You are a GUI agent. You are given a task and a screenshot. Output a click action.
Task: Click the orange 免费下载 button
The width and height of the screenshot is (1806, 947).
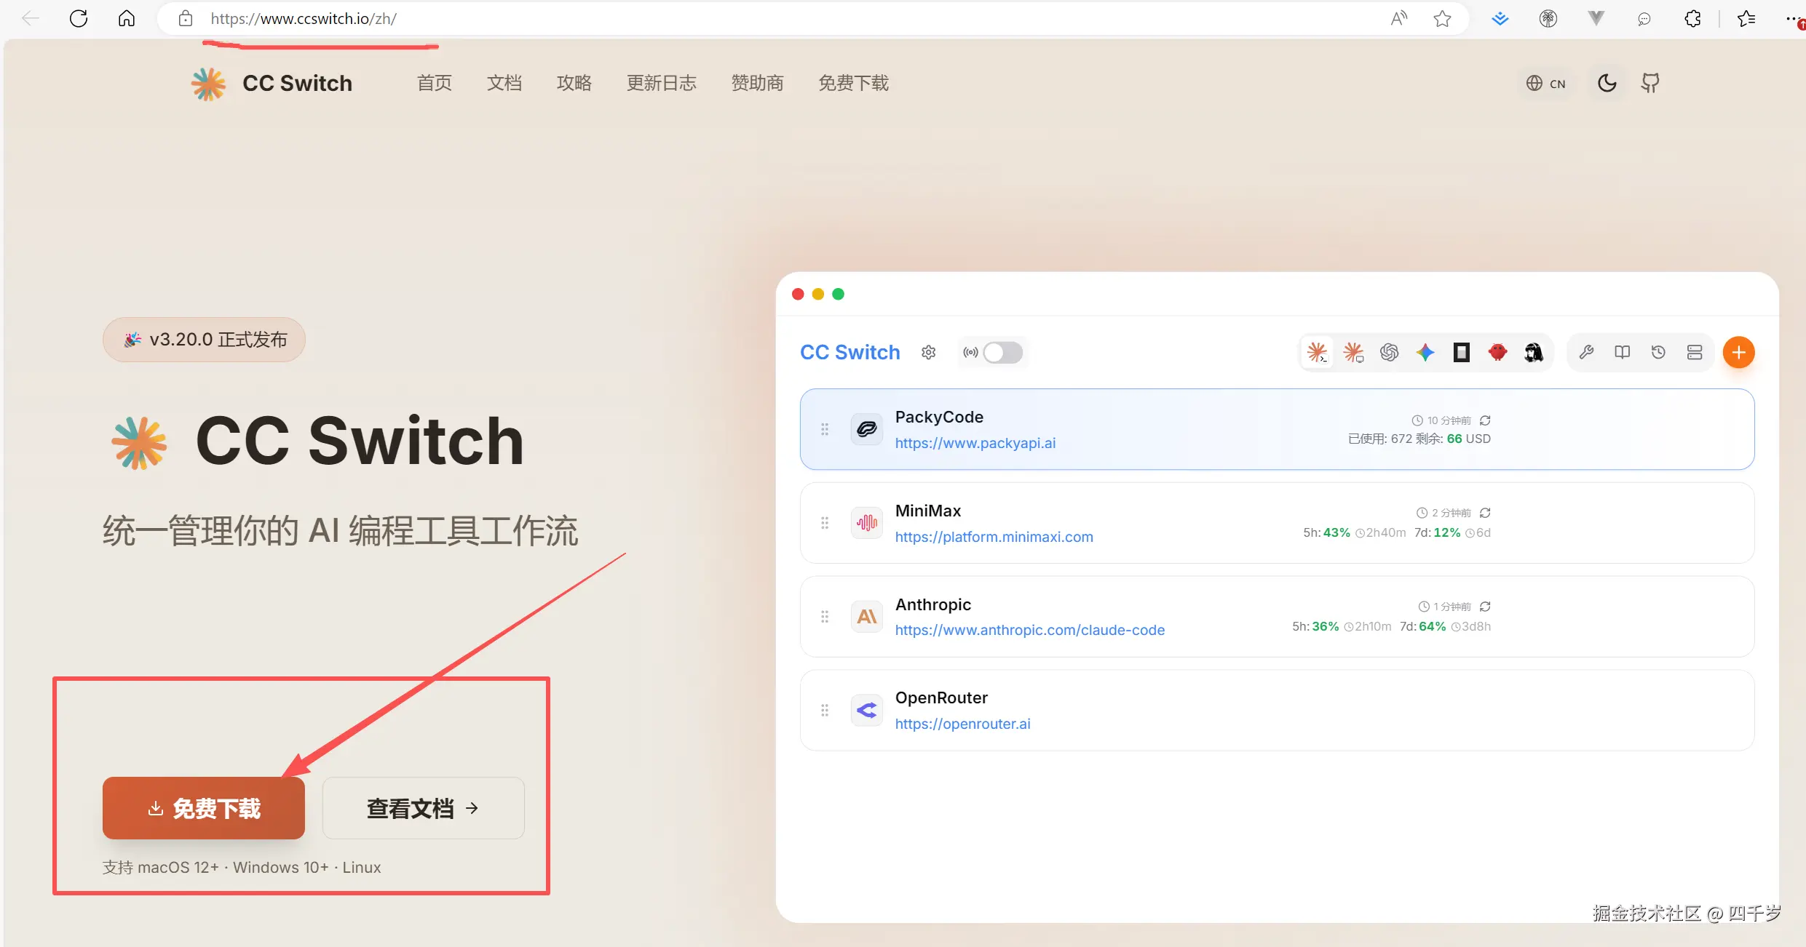[204, 808]
